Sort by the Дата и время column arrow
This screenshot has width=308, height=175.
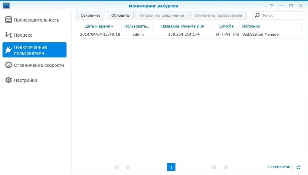point(112,27)
